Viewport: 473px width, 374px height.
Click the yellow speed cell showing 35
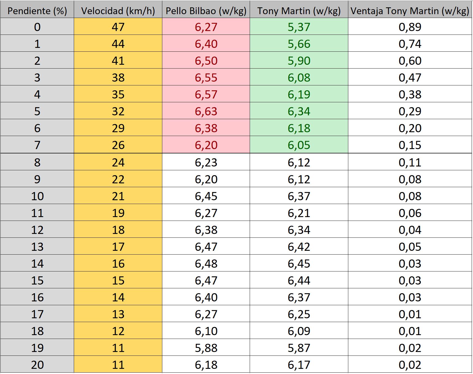[x=118, y=94]
